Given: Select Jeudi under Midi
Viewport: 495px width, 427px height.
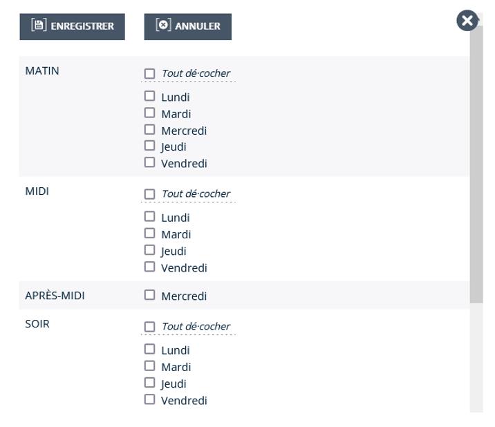Looking at the screenshot, I should (x=149, y=250).
